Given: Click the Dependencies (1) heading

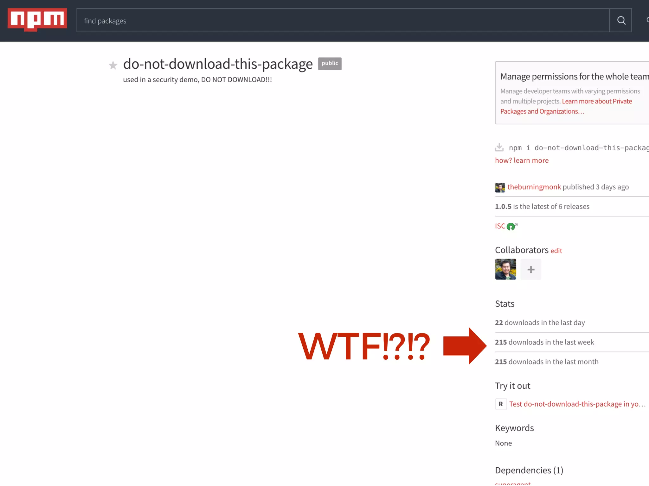Looking at the screenshot, I should click(529, 470).
